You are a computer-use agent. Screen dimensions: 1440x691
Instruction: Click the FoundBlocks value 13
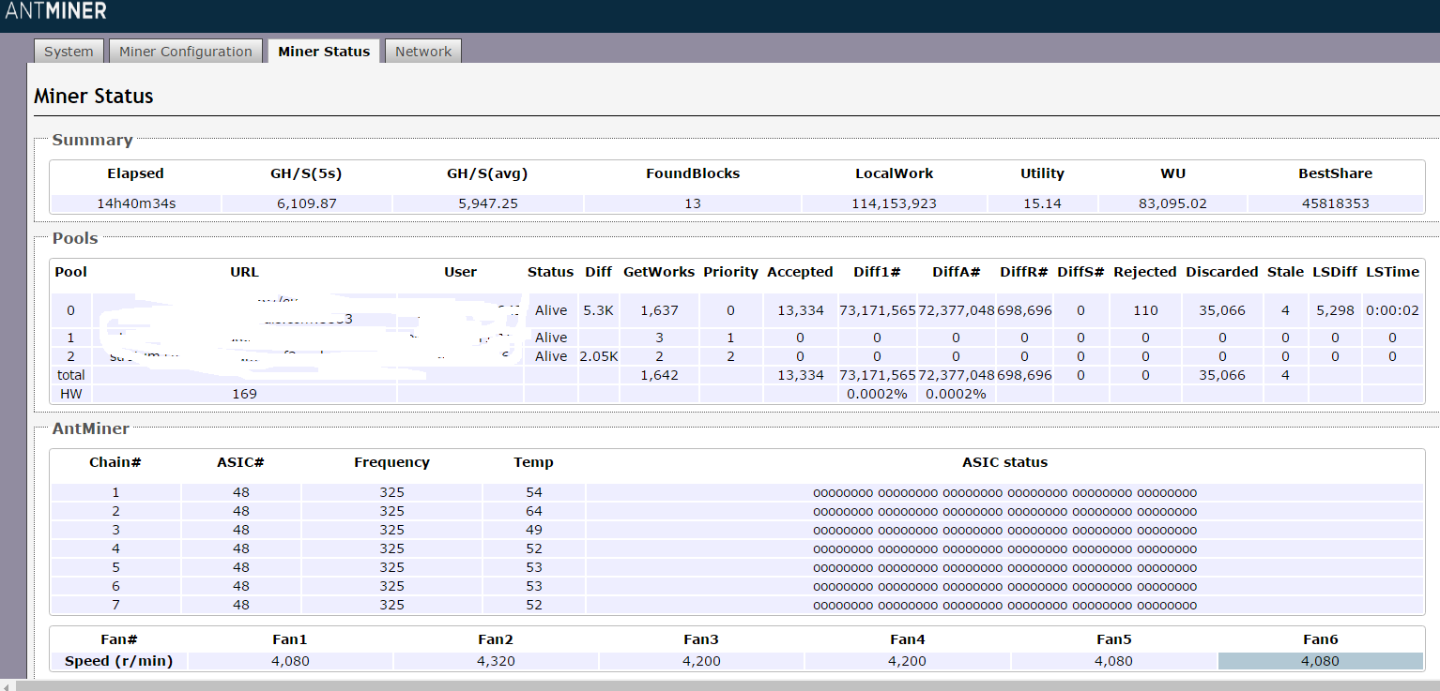pyautogui.click(x=693, y=203)
